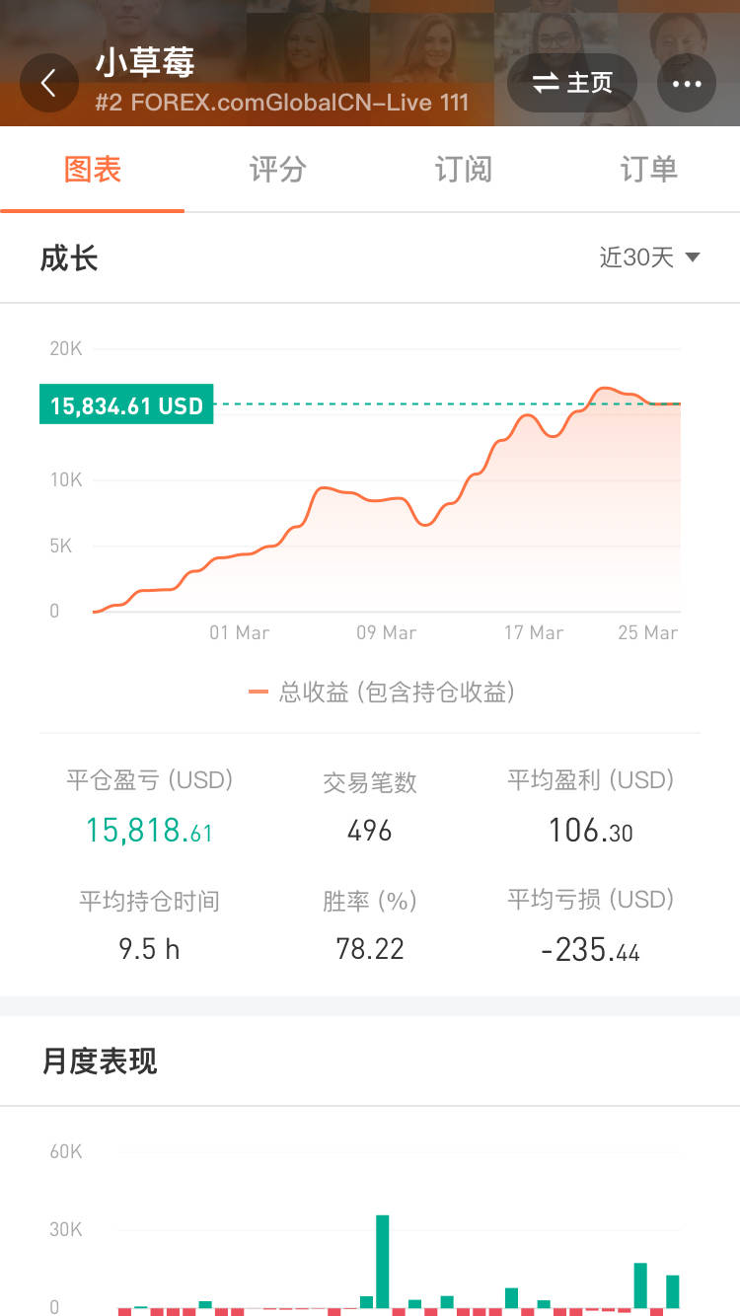Screen dimensions: 740x1316
Task: Tap the back arrow icon
Action: [x=48, y=83]
